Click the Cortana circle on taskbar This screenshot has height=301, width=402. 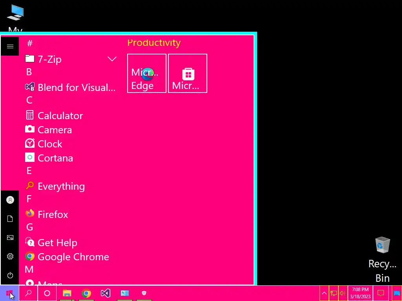pos(47,293)
